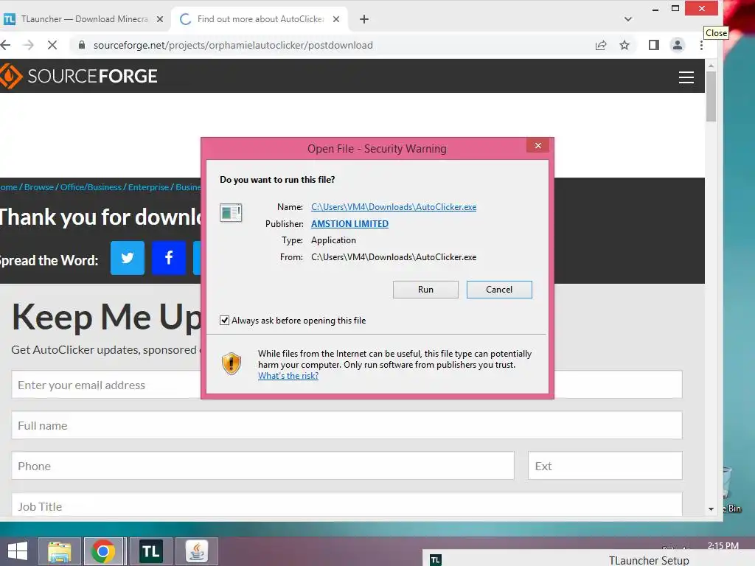Viewport: 755px width, 566px height.
Task: Go forward in Chrome
Action: 29,45
